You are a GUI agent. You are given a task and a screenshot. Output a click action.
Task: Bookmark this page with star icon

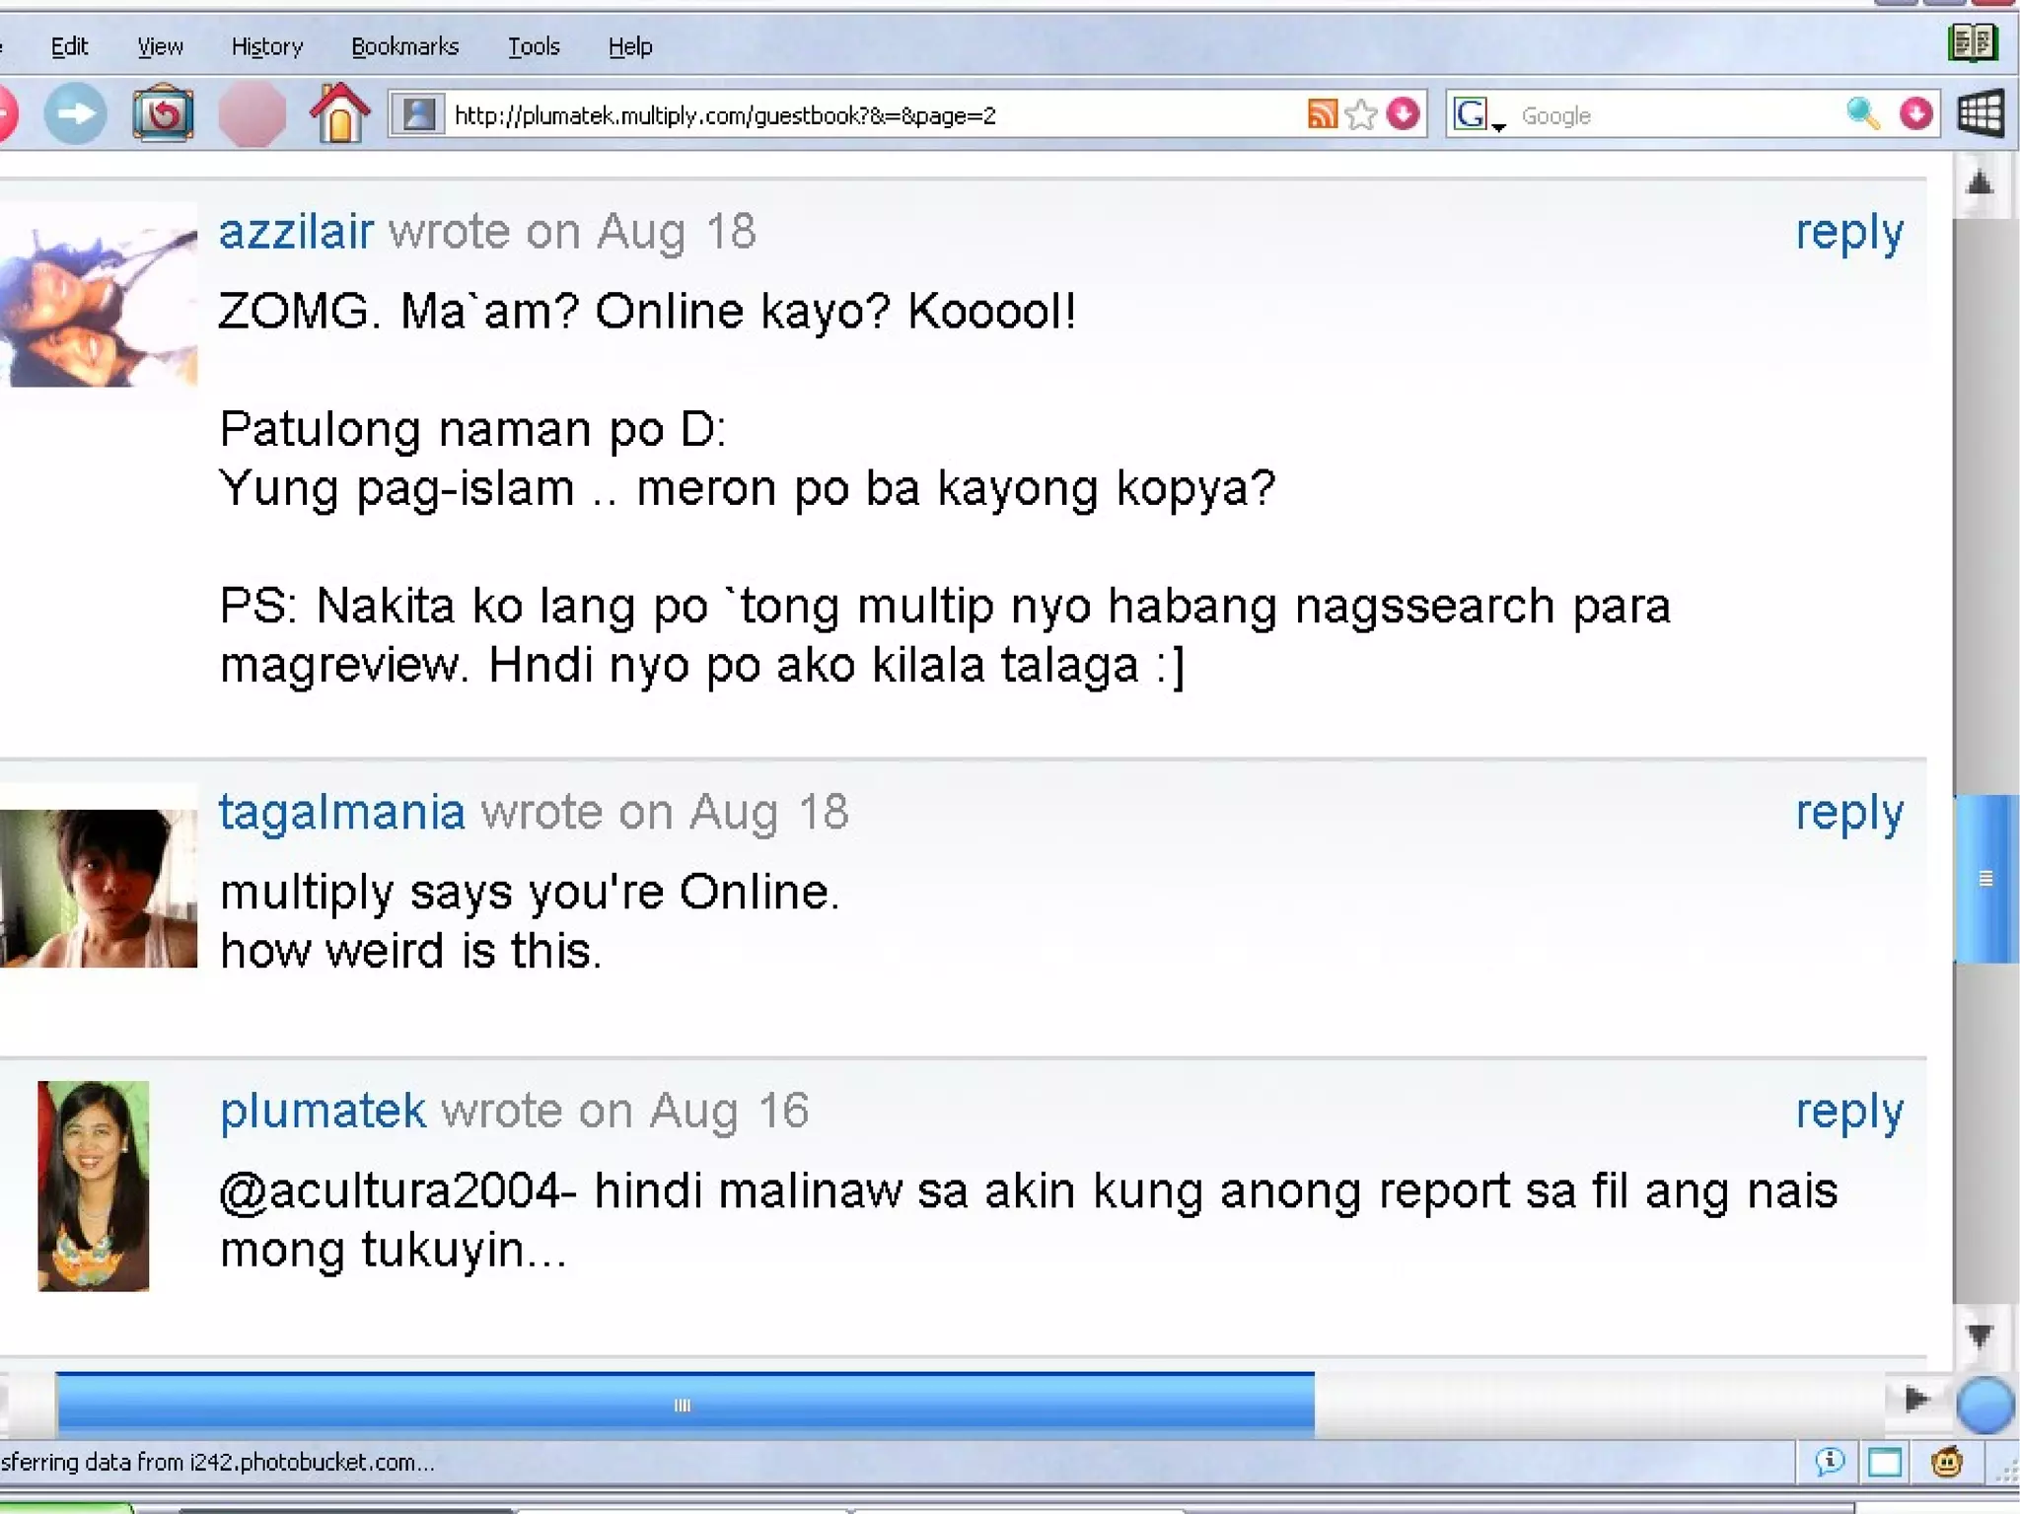point(1361,114)
